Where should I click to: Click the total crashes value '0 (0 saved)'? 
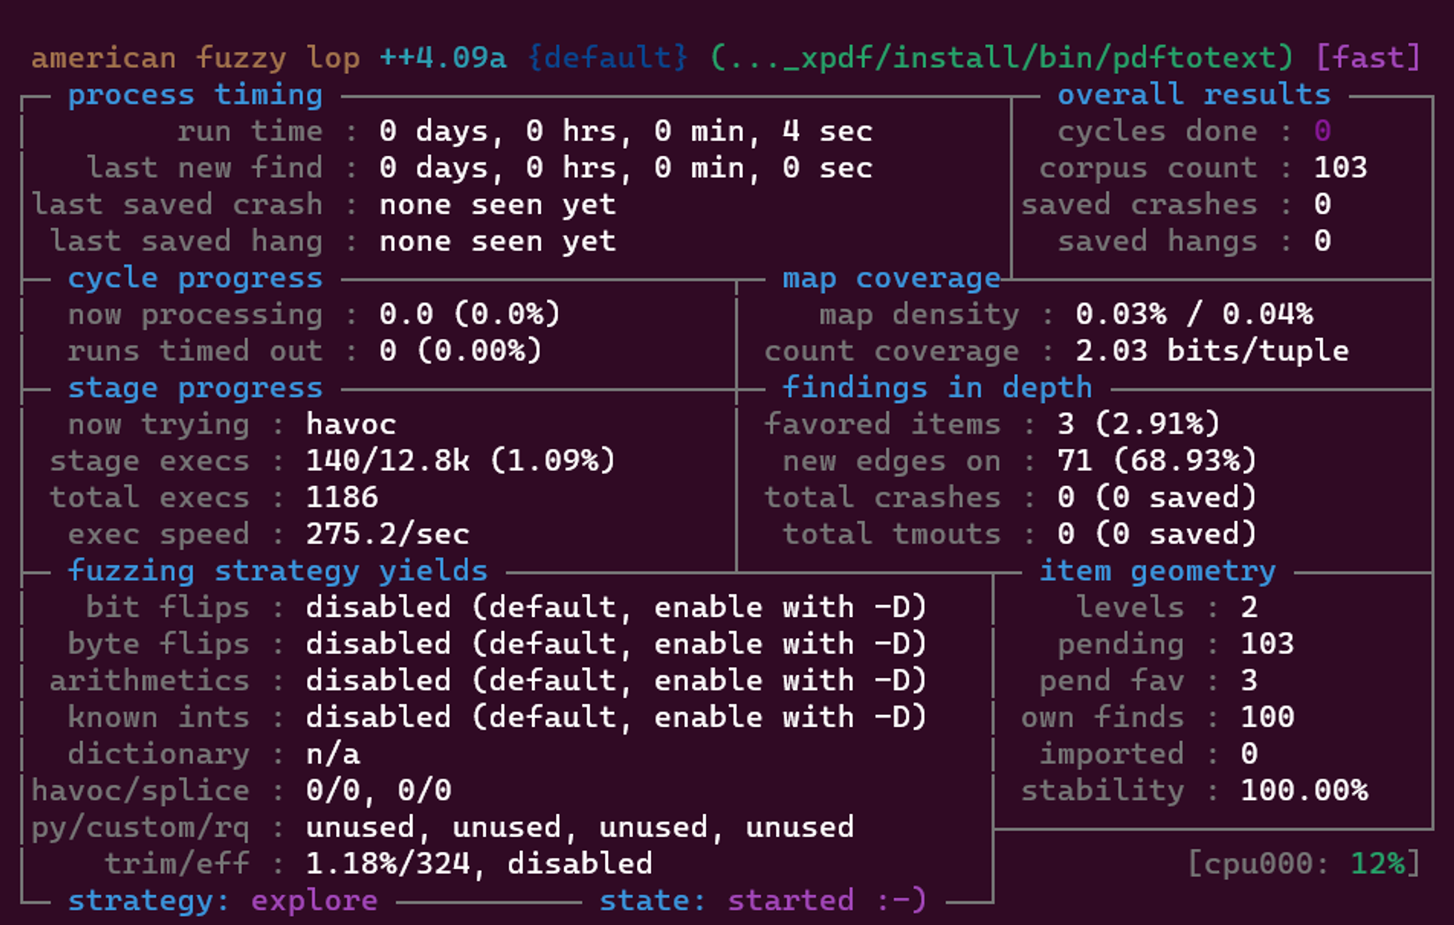click(1157, 498)
